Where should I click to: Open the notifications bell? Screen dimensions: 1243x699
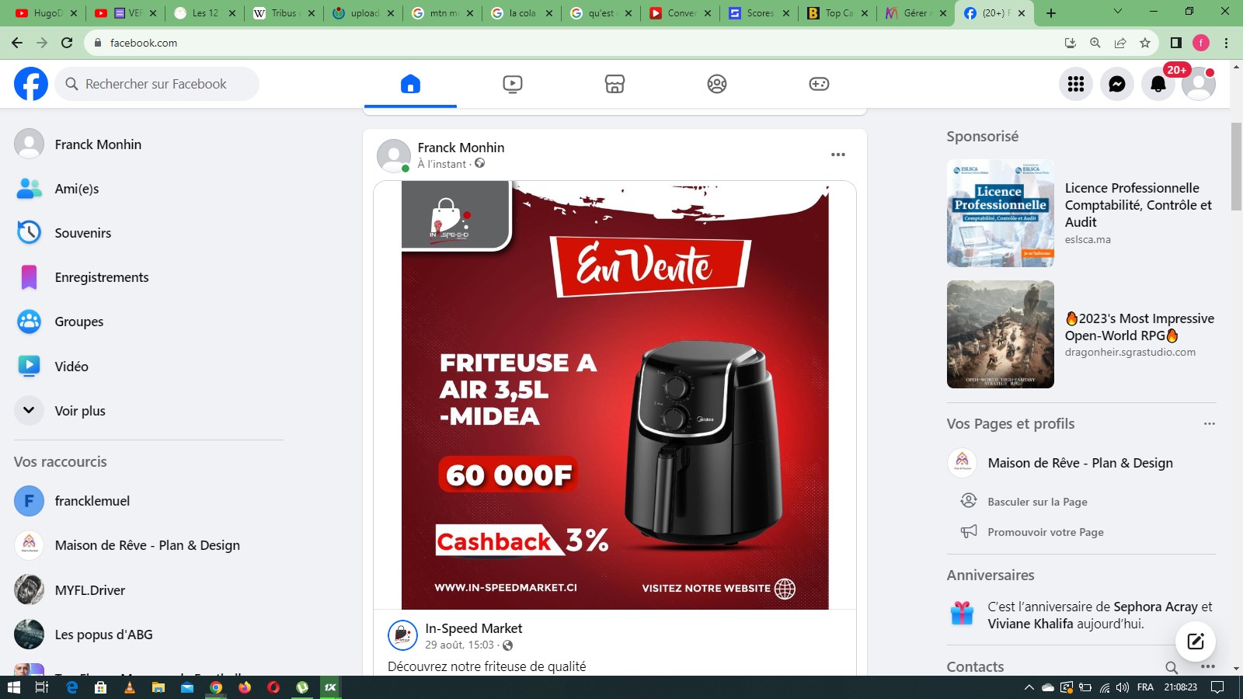(x=1158, y=84)
